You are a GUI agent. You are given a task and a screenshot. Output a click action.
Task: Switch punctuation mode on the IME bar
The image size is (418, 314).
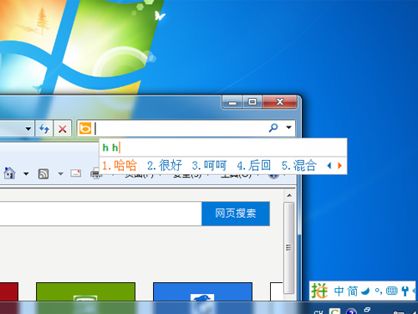pyautogui.click(x=379, y=291)
